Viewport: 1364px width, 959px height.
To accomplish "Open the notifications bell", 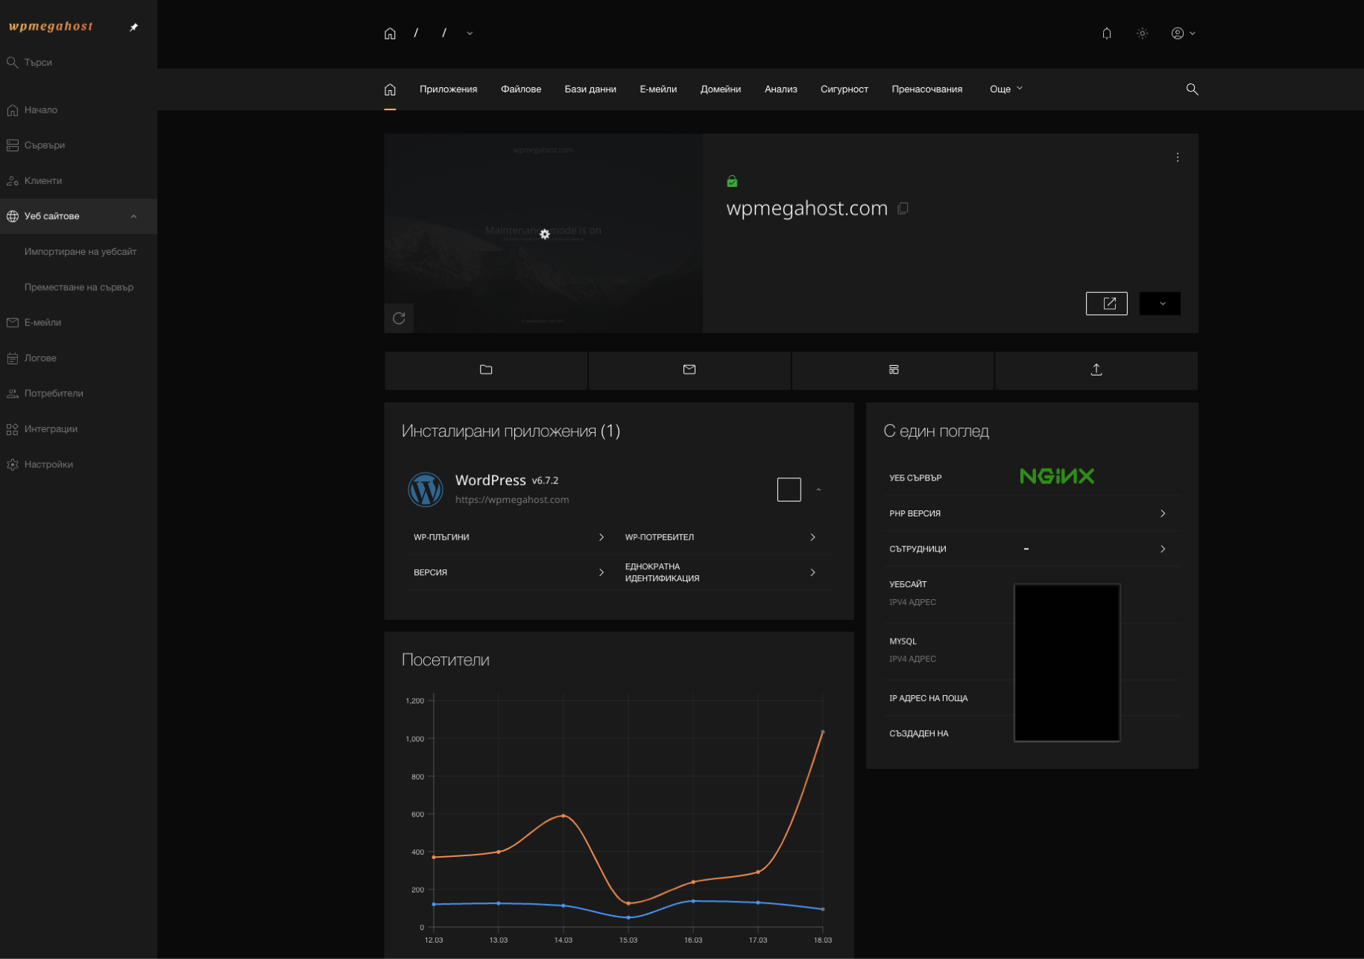I will [1107, 34].
